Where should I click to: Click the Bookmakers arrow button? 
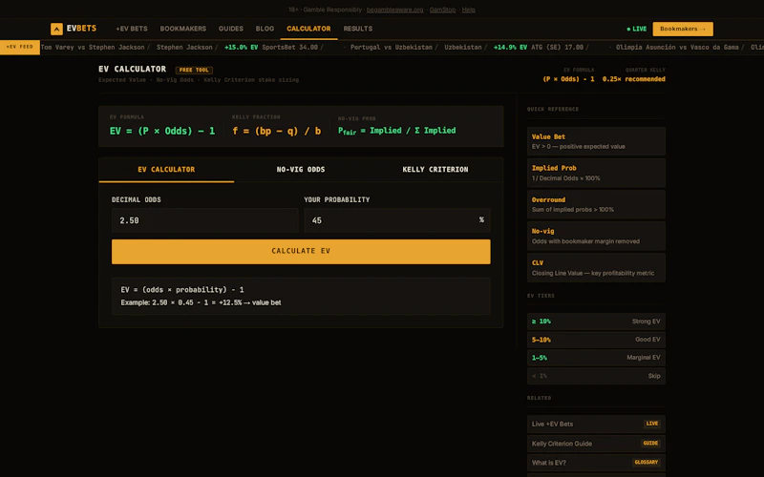click(683, 29)
